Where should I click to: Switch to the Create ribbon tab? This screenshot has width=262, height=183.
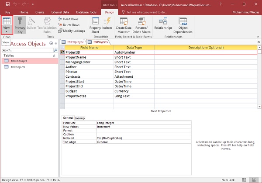point(39,12)
